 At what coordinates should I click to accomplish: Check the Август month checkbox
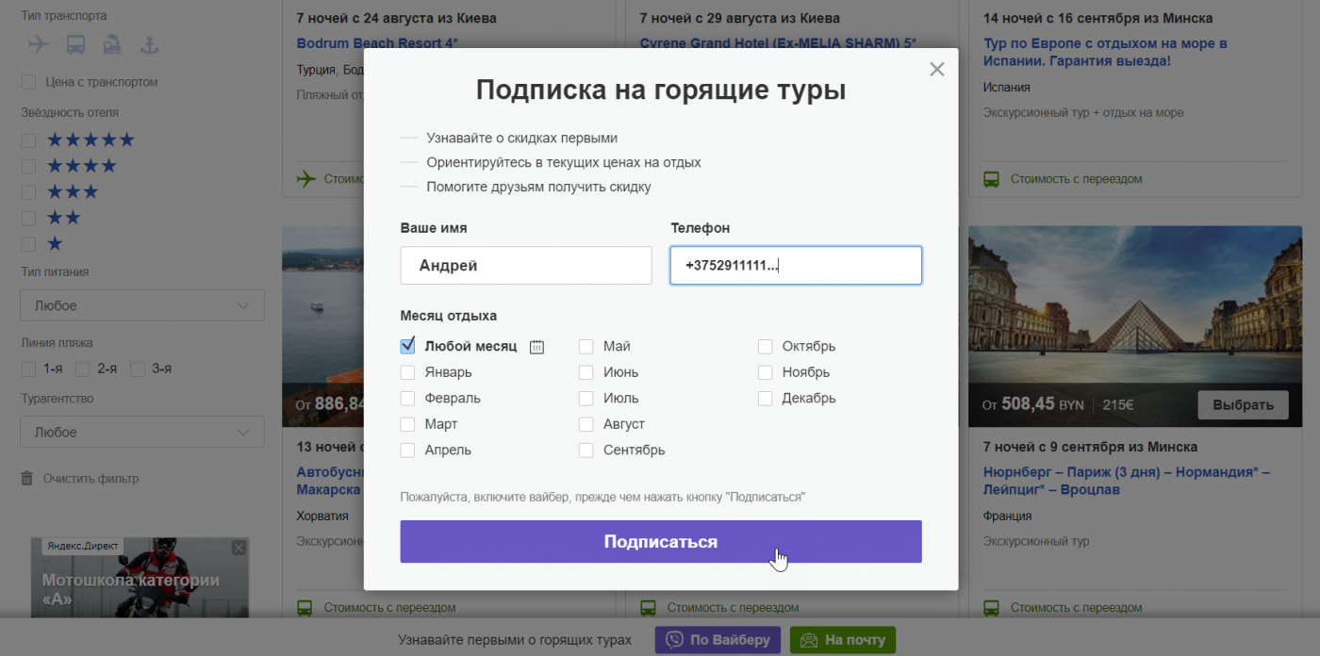click(x=586, y=424)
